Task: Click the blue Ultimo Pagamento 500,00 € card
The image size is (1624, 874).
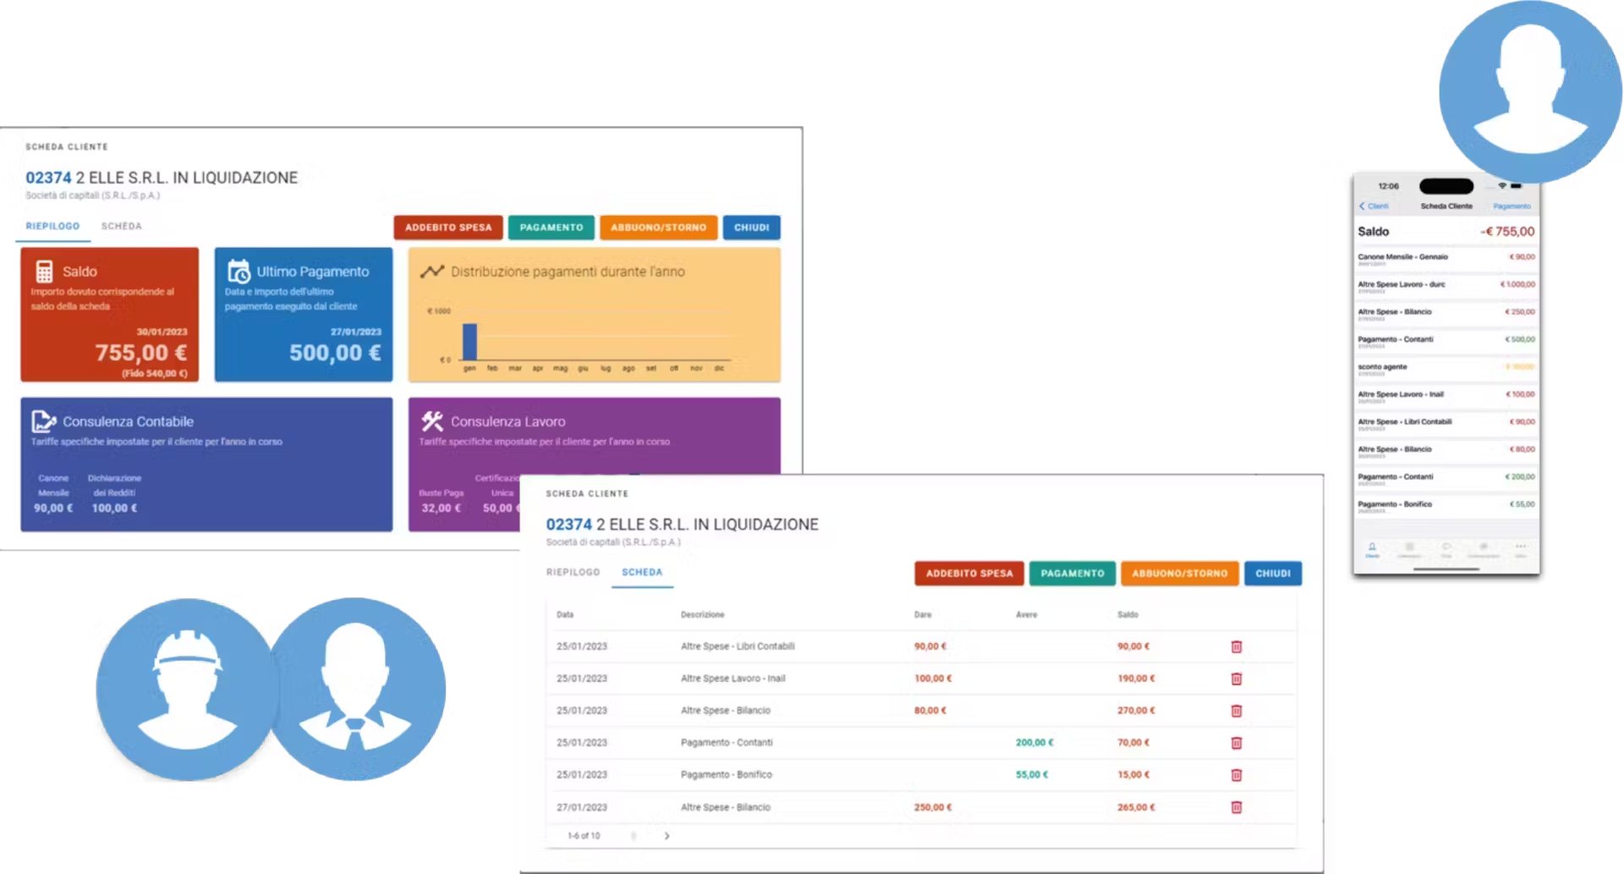Action: coord(304,315)
